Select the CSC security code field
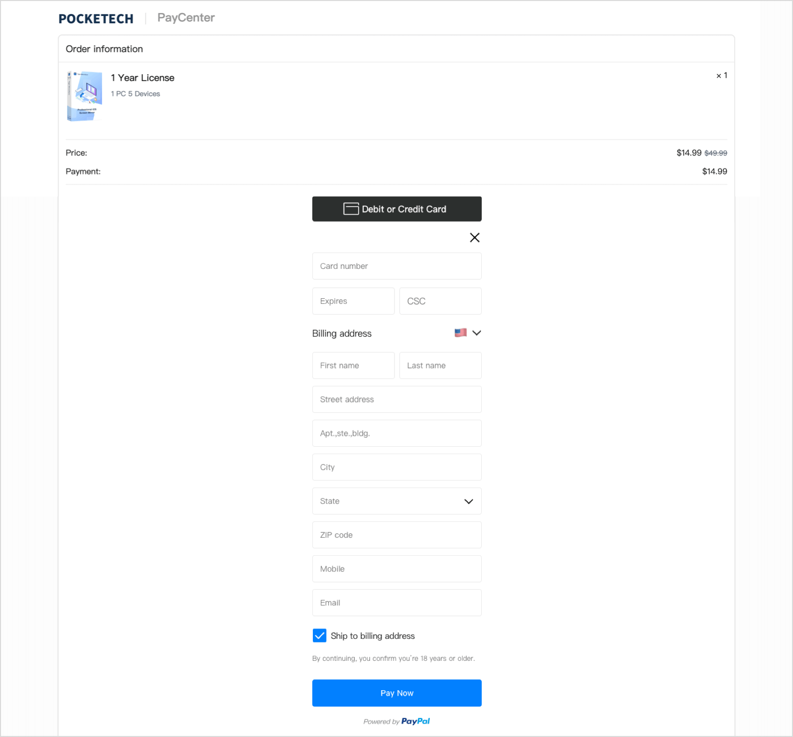The height and width of the screenshot is (737, 793). tap(440, 301)
